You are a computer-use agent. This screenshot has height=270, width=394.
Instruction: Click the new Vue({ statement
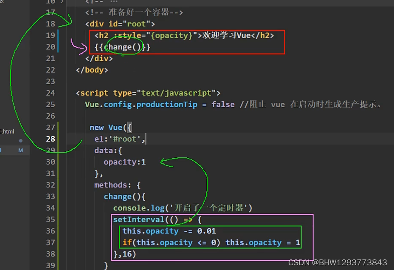click(x=110, y=128)
